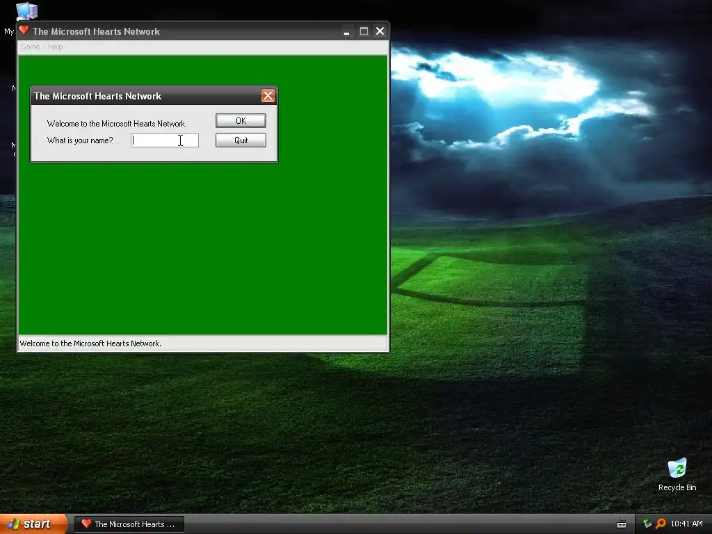
Task: Click the dialog text 'Welcome to the Microsoft Hearts Network.'
Action: point(117,124)
